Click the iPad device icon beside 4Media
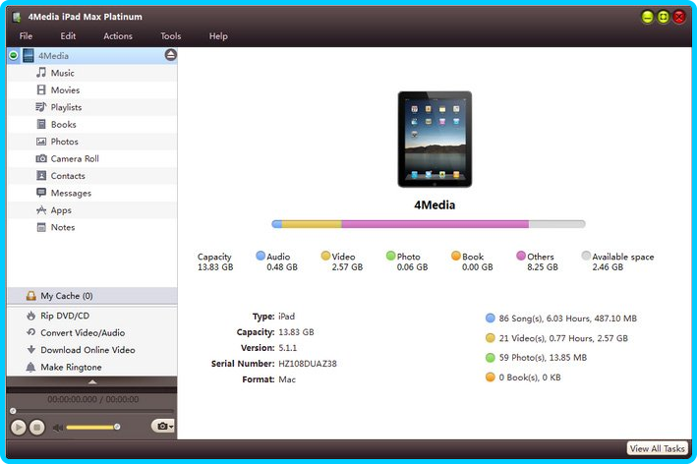The height and width of the screenshot is (464, 697). click(x=28, y=56)
